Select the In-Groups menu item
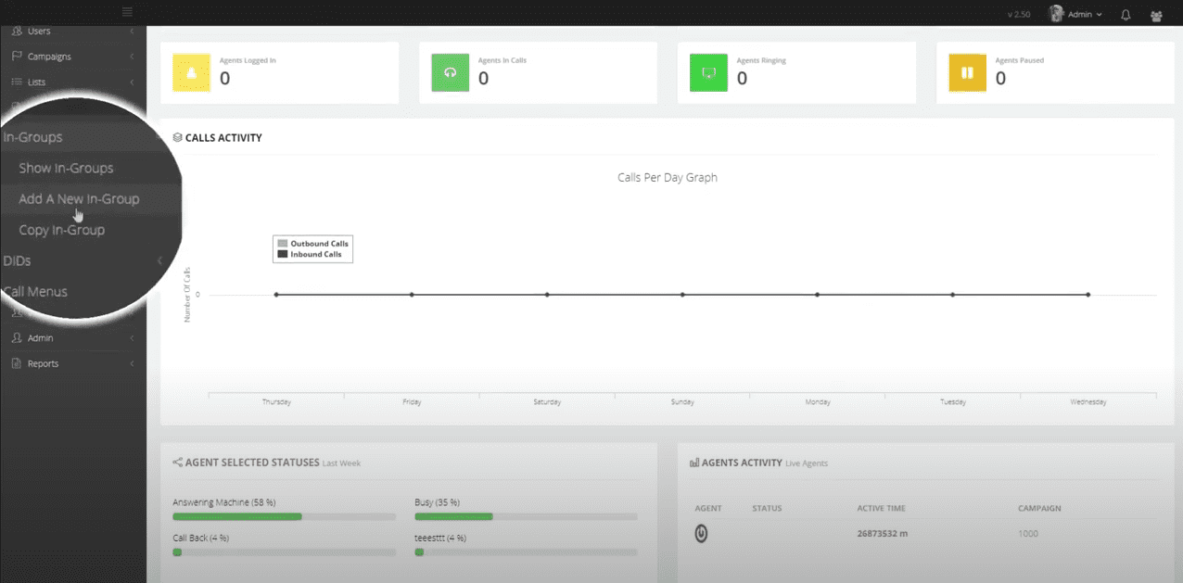Screen dimensions: 1183x583 pyautogui.click(x=32, y=137)
